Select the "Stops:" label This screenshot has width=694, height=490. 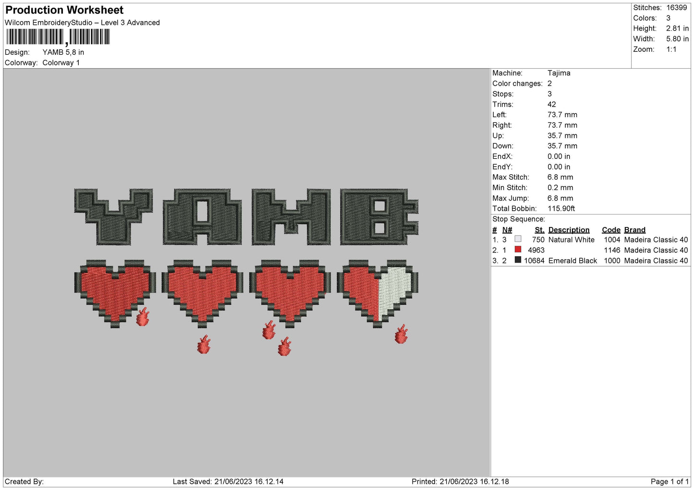503,94
